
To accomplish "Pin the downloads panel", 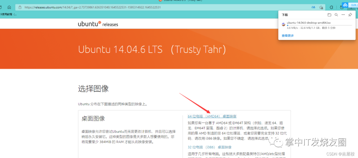I will click(x=350, y=15).
